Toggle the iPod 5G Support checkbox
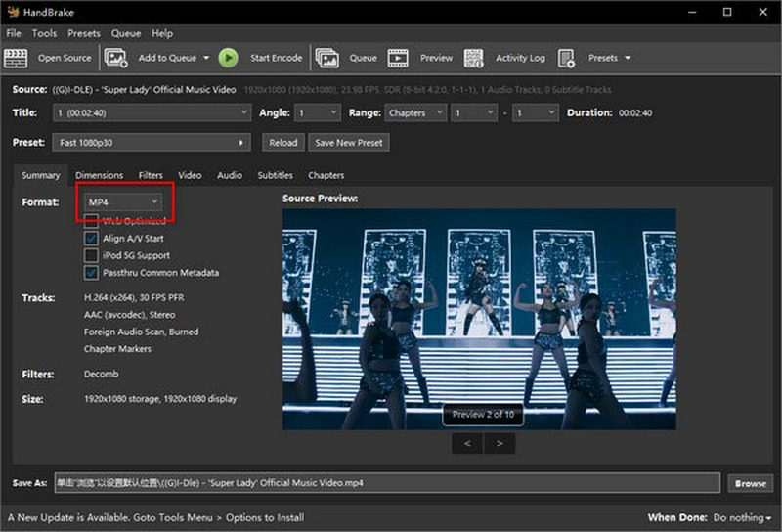 point(92,255)
